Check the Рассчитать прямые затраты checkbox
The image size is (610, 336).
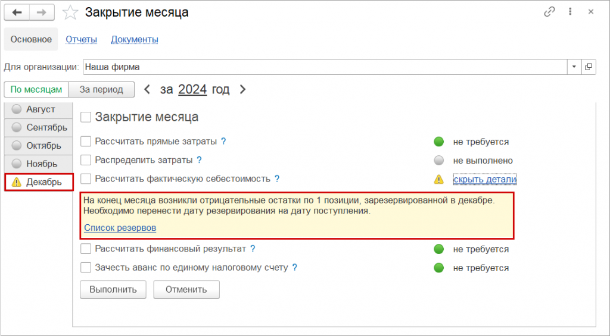[86, 142]
